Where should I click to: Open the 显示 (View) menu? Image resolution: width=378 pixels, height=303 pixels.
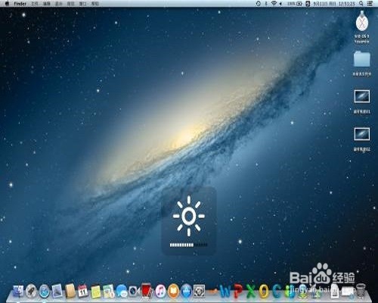pyautogui.click(x=59, y=4)
